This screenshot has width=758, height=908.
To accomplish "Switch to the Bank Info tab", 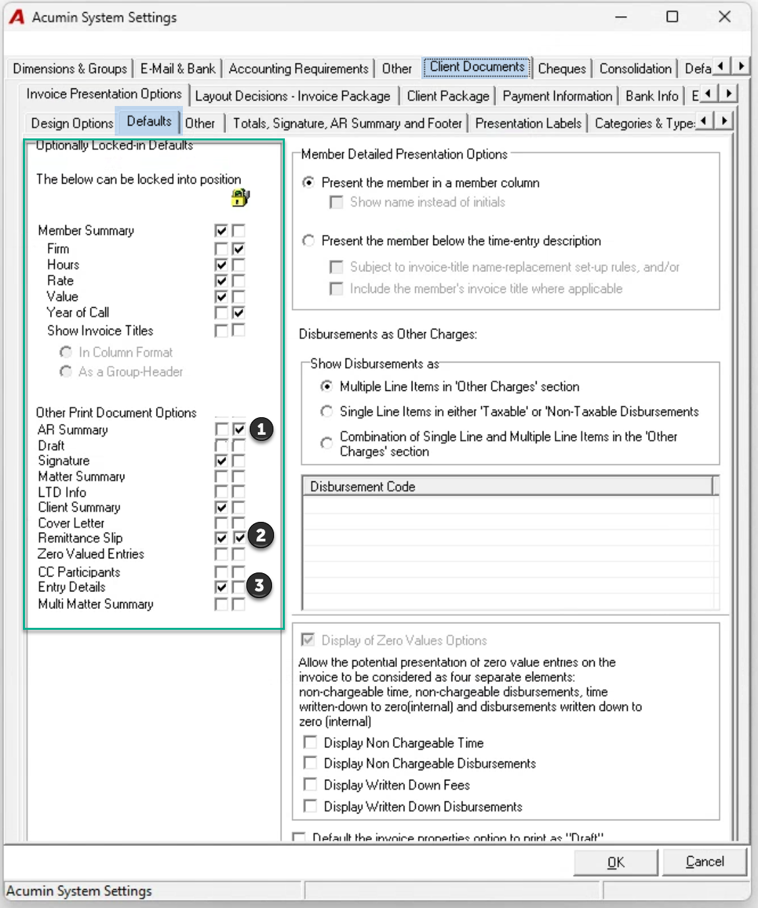I will pyautogui.click(x=651, y=96).
